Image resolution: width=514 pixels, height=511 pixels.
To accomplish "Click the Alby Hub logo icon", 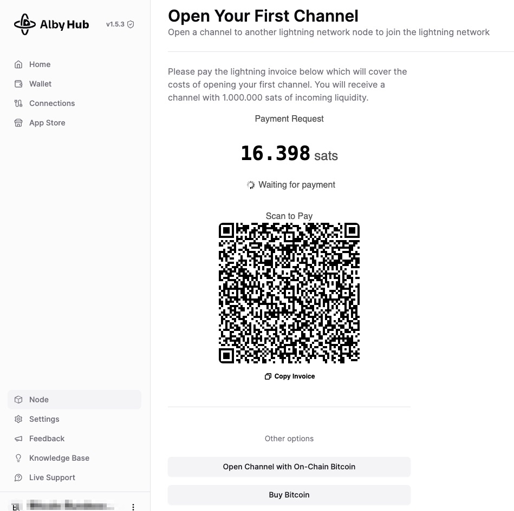I will pos(24,24).
